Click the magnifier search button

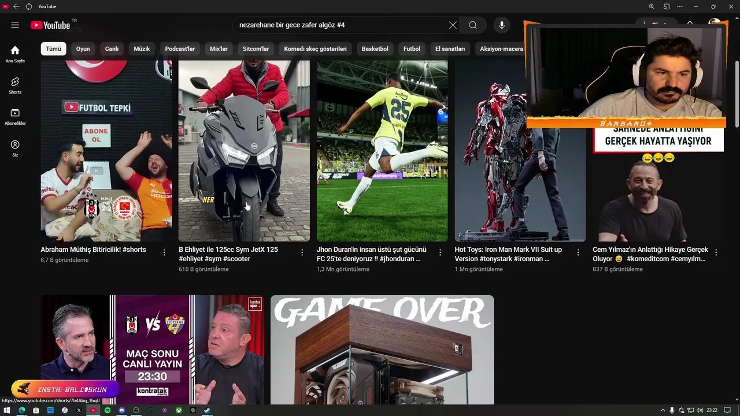473,25
